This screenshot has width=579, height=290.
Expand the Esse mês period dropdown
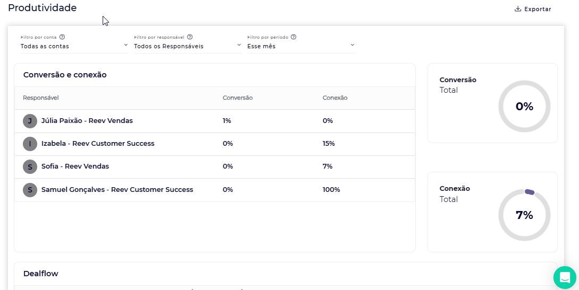click(301, 46)
